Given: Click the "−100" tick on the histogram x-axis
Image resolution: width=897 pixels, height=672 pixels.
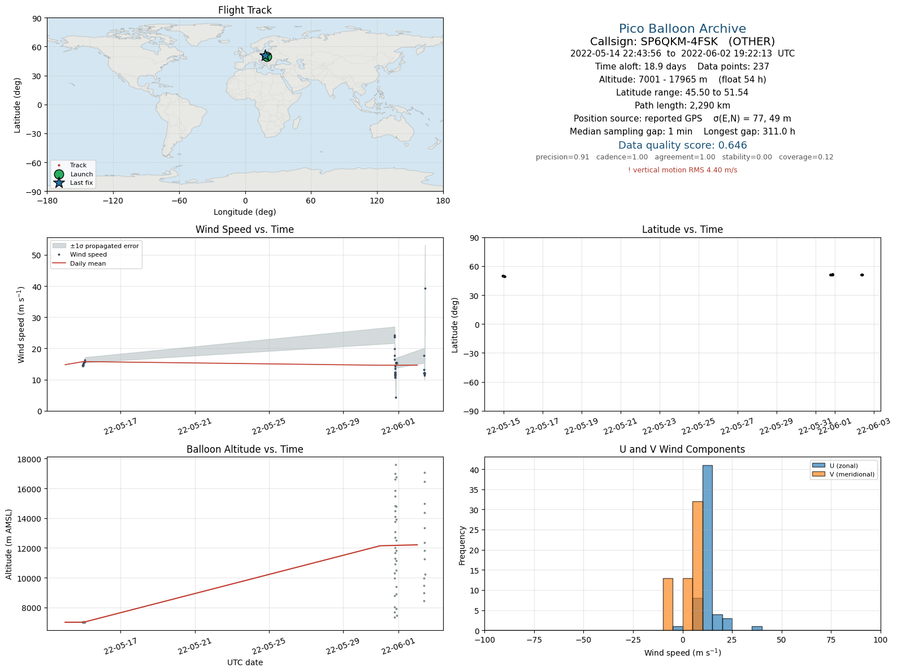Looking at the screenshot, I should point(484,640).
